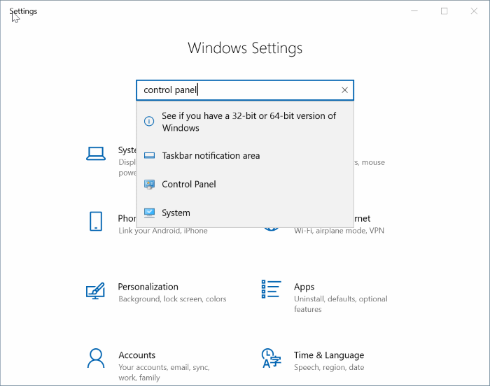Click the info icon beside the 32-bit result
The width and height of the screenshot is (490, 386).
(x=149, y=121)
